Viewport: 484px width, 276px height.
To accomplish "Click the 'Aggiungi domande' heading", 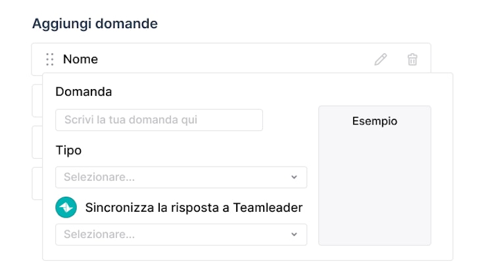I will click(95, 24).
